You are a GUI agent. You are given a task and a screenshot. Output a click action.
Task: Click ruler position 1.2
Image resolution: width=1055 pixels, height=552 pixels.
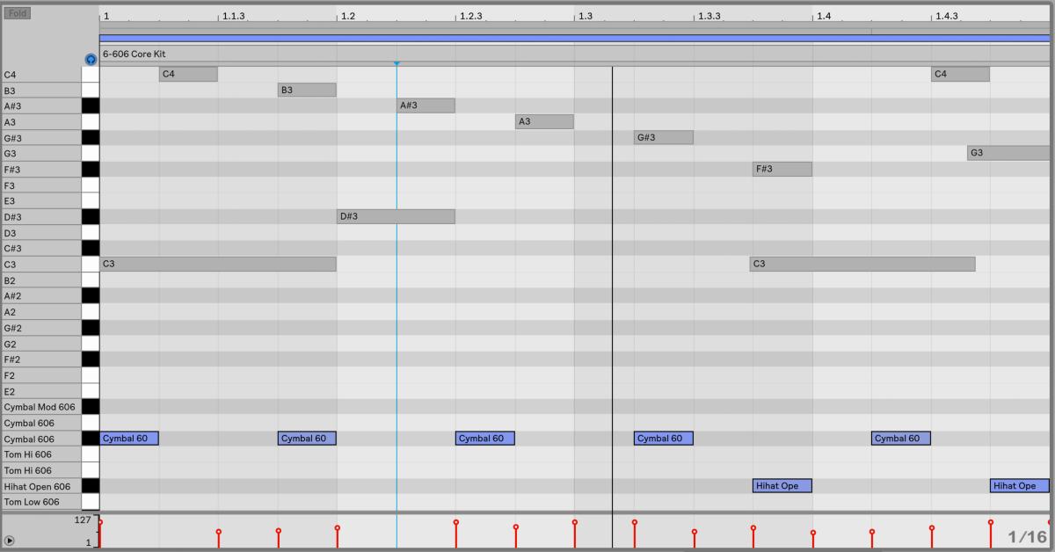tap(348, 17)
